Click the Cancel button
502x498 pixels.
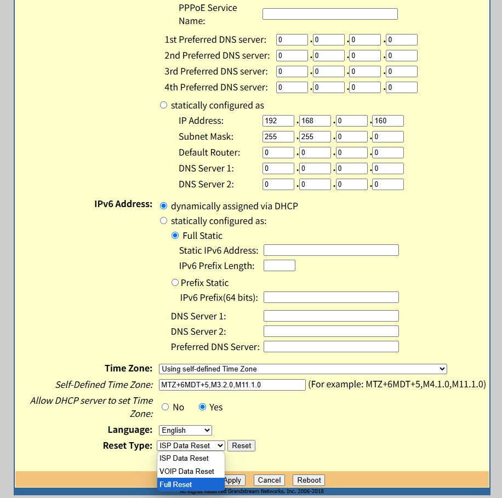[269, 480]
